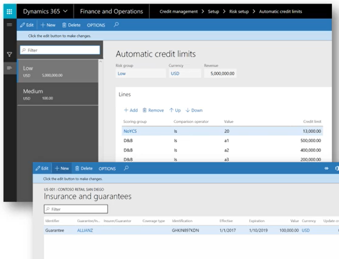
Task: Click the Identifier column header
Action: pyautogui.click(x=52, y=221)
